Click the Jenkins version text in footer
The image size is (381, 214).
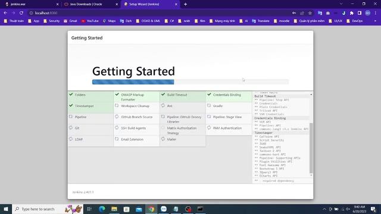(x=83, y=192)
